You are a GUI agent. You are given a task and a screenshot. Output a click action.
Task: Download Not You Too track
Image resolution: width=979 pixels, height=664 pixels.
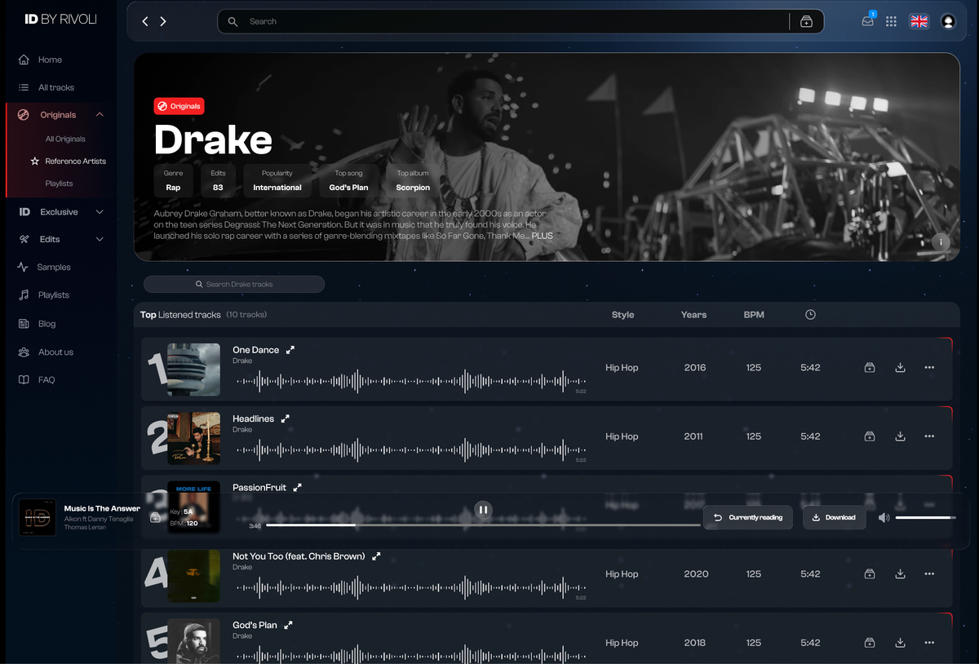pos(900,574)
